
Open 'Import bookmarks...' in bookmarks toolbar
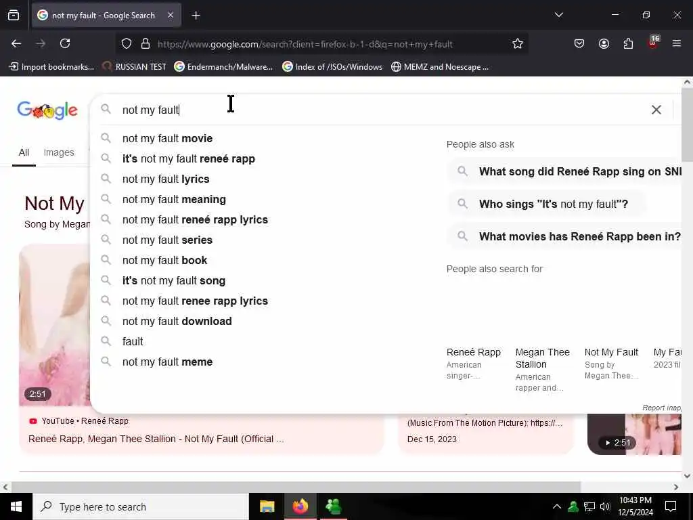pyautogui.click(x=51, y=67)
